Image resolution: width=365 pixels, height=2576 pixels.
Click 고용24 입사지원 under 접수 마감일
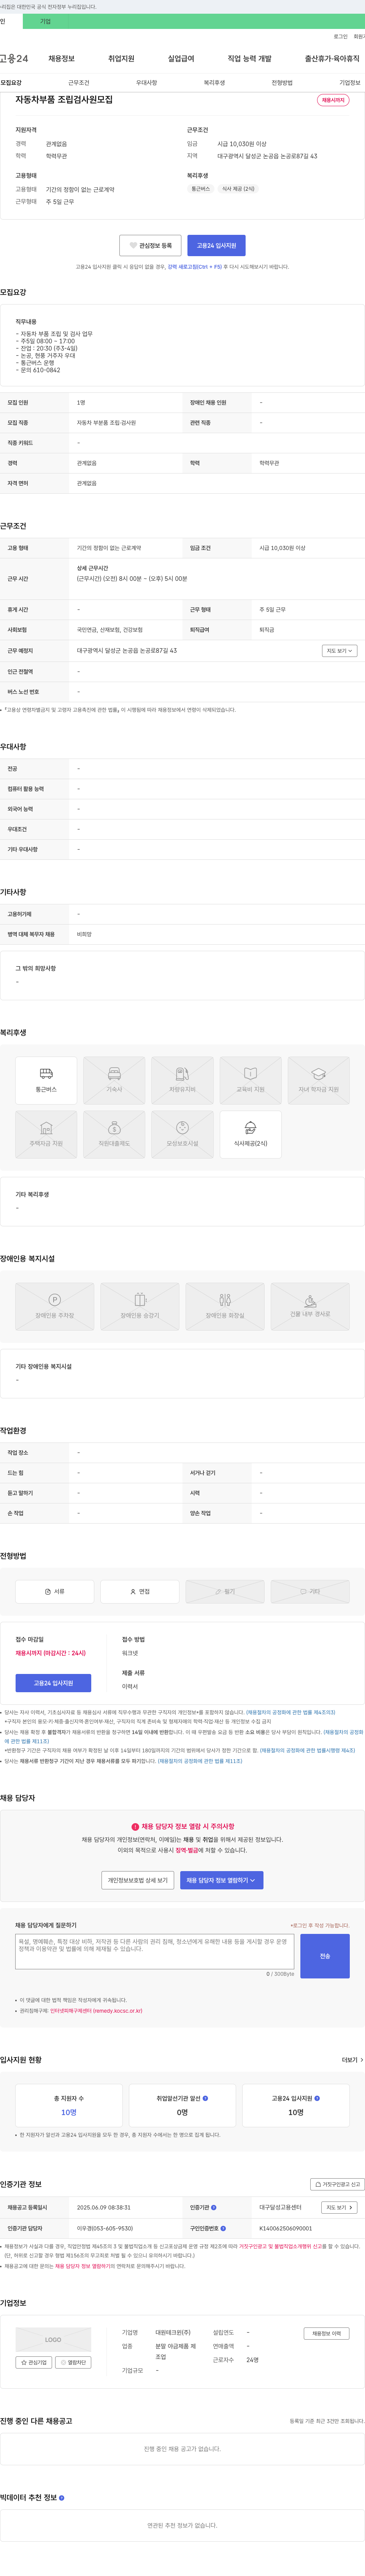coord(53,1683)
